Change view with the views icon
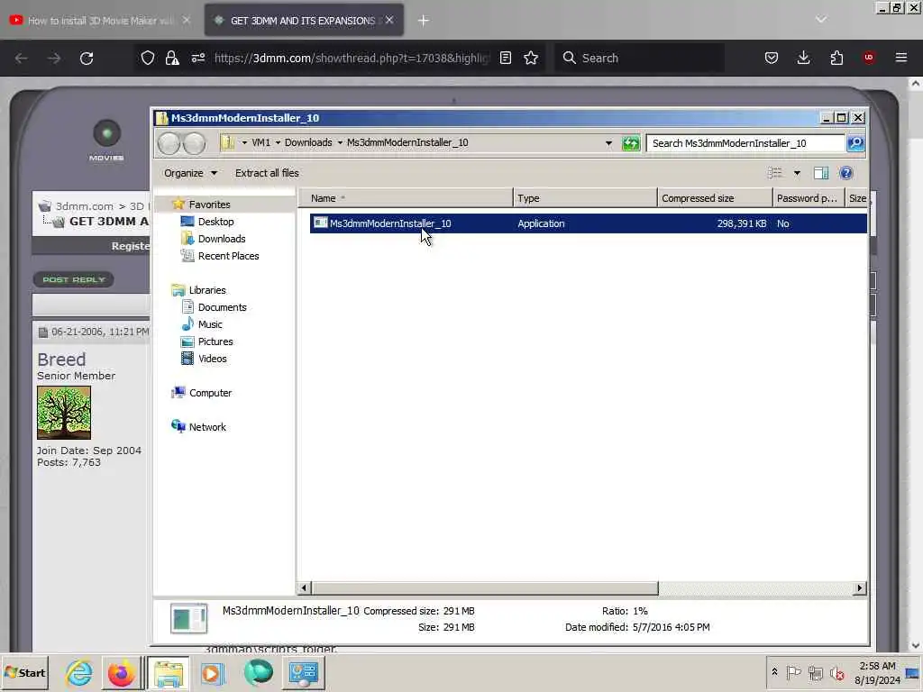The image size is (923, 692). 775,173
